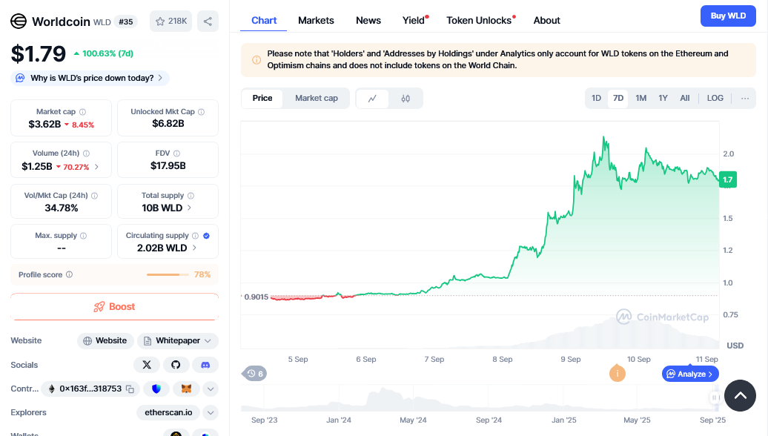Image resolution: width=768 pixels, height=436 pixels.
Task: Open Market cap info tooltip icon
Action: (83, 112)
